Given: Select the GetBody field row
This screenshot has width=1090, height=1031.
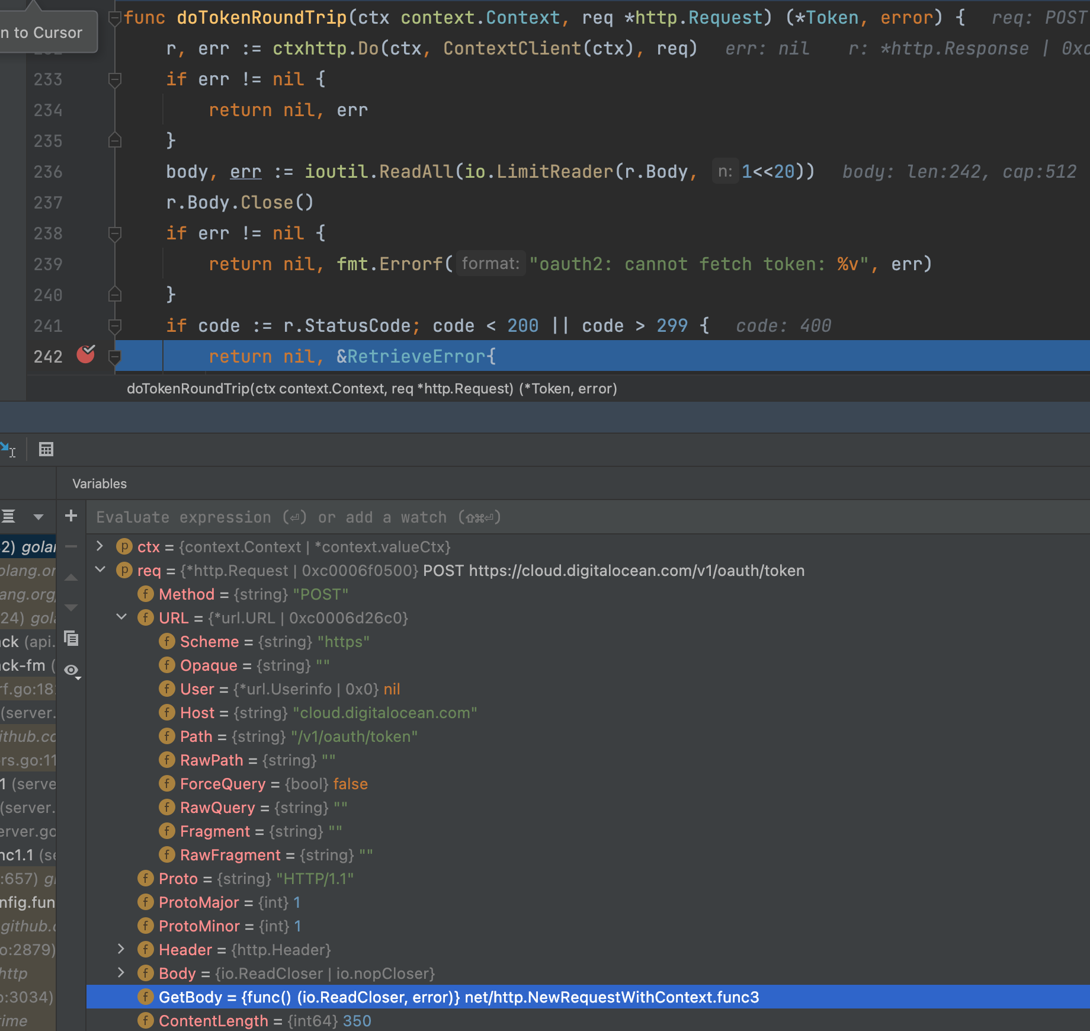Looking at the screenshot, I should (588, 997).
